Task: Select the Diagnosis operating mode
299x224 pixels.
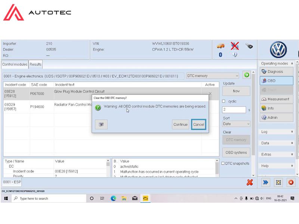Action: pos(277,72)
